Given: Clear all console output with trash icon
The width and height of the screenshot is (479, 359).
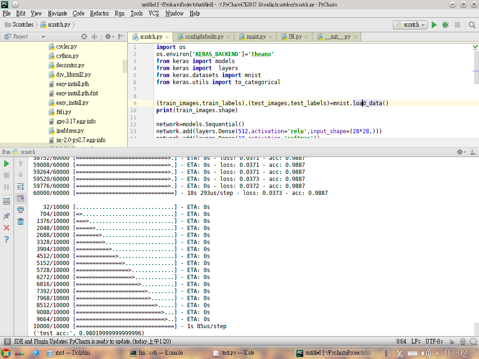Looking at the screenshot, I should [x=21, y=222].
